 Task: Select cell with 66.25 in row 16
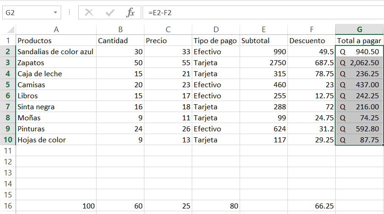311,206
